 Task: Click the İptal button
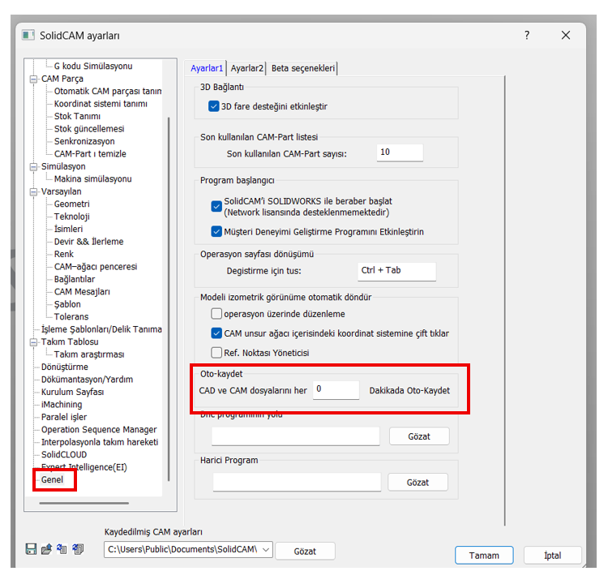[x=552, y=556]
